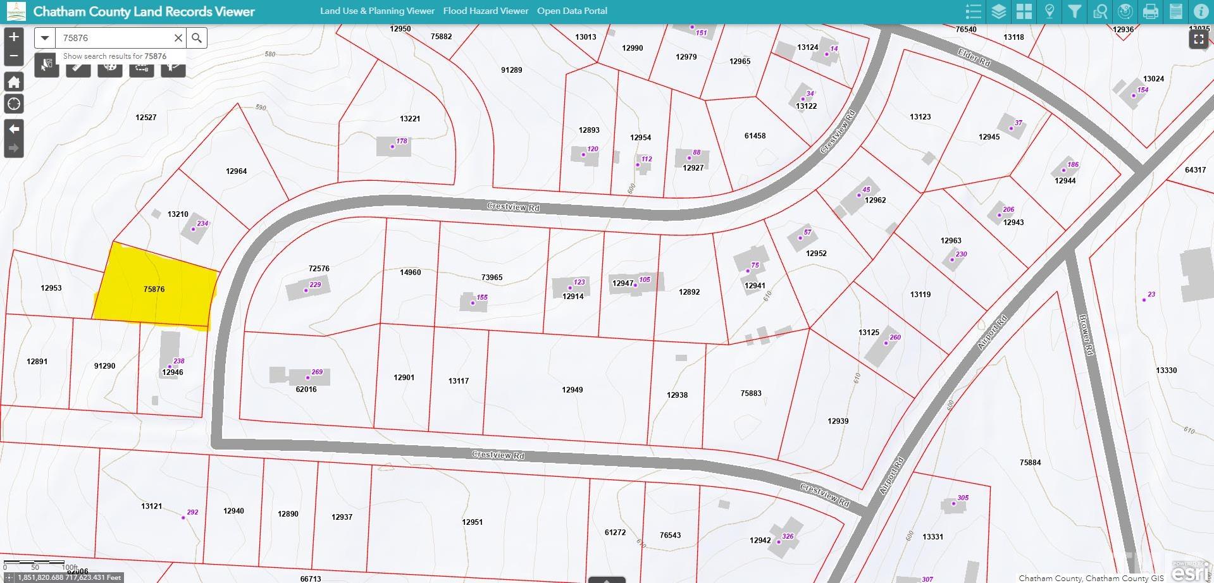Zoom in with the plus button
This screenshot has height=583, width=1214.
pos(14,37)
